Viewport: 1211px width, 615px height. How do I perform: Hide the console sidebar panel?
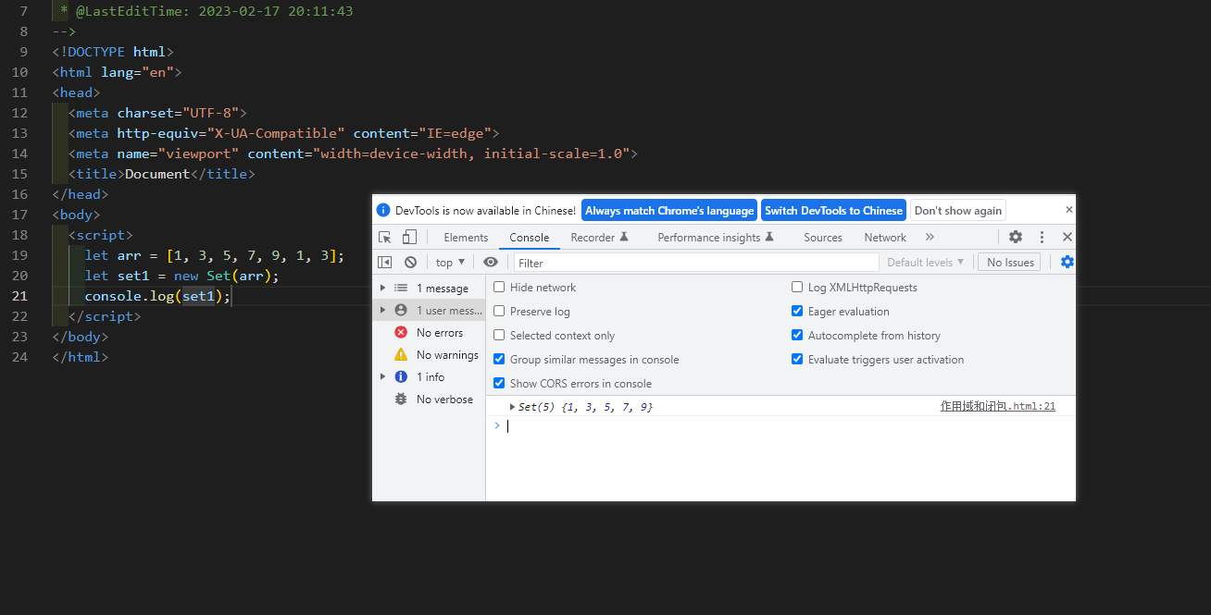pos(385,263)
